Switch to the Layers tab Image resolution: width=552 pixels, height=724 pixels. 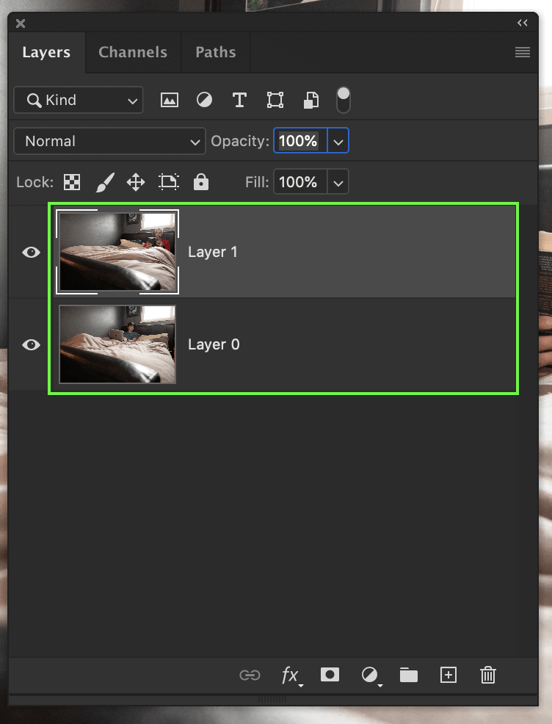coord(46,52)
